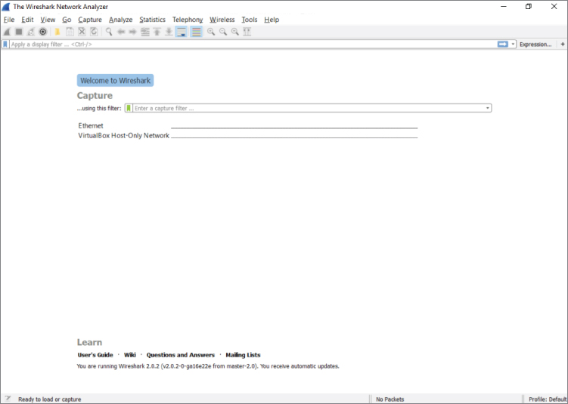
Task: Open the Questions and Answers link
Action: (181, 355)
